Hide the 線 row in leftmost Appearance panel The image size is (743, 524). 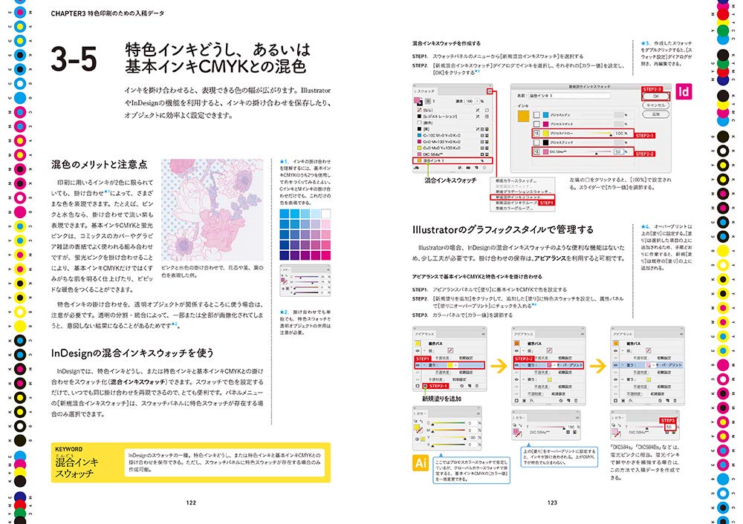(418, 350)
